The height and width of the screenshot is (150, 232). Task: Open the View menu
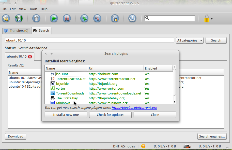coord(23,9)
